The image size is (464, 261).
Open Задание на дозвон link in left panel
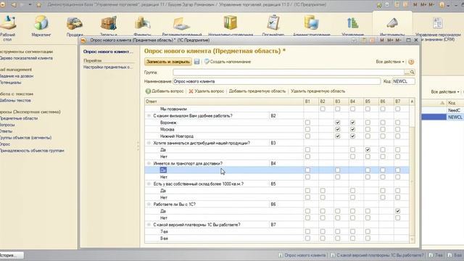pyautogui.click(x=17, y=76)
